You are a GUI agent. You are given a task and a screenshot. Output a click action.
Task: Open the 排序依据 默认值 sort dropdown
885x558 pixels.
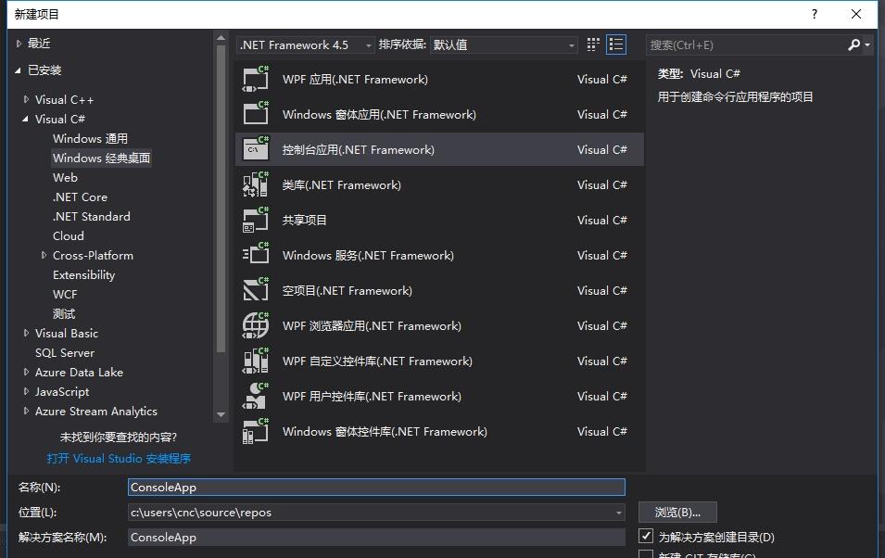tap(503, 44)
